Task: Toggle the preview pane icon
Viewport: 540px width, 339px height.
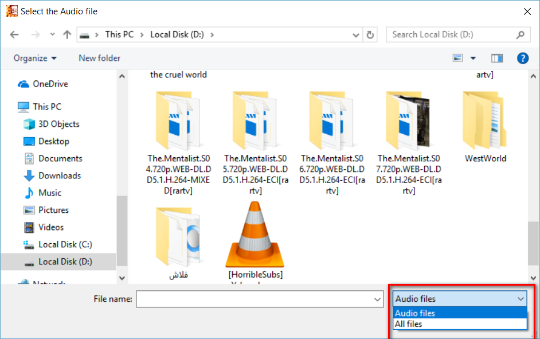Action: (x=496, y=58)
